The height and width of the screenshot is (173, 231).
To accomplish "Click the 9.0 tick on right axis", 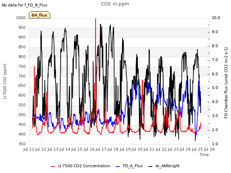I will (x=215, y=32).
